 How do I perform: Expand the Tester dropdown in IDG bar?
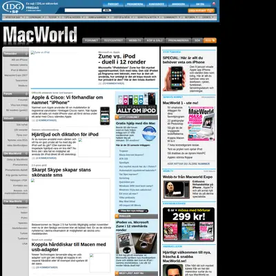click(x=54, y=17)
